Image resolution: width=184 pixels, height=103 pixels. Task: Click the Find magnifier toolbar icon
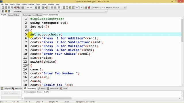pos(36,7)
